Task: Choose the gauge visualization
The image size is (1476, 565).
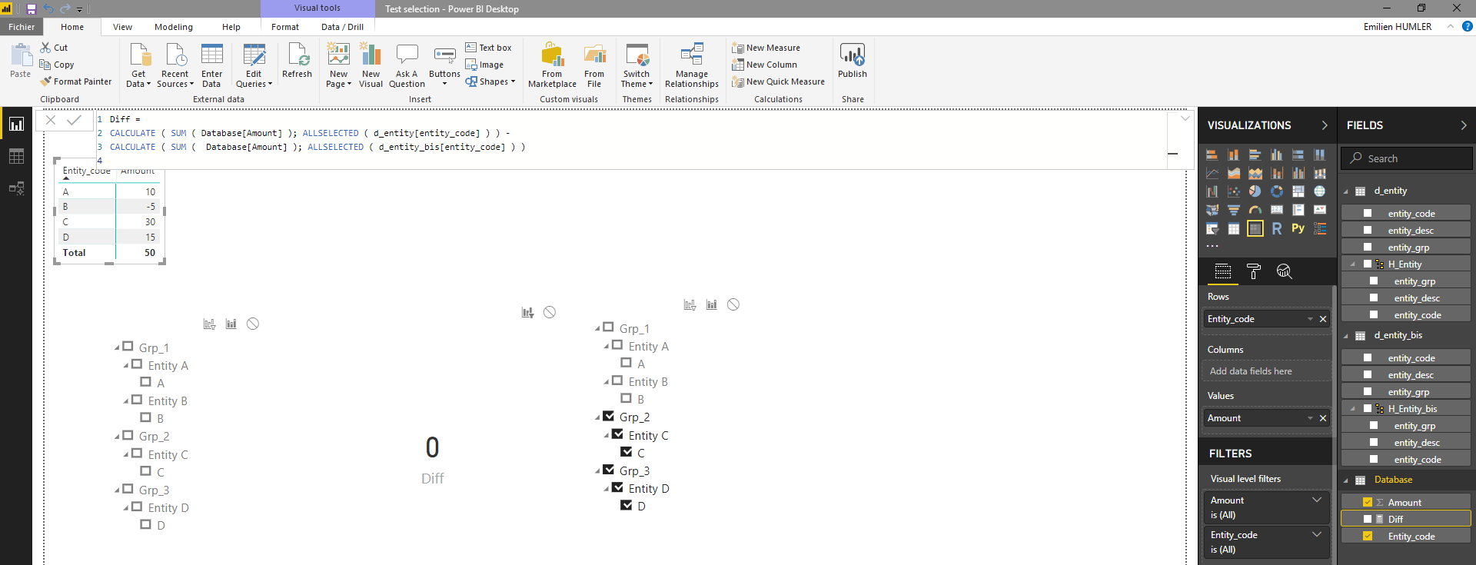Action: (x=1255, y=210)
